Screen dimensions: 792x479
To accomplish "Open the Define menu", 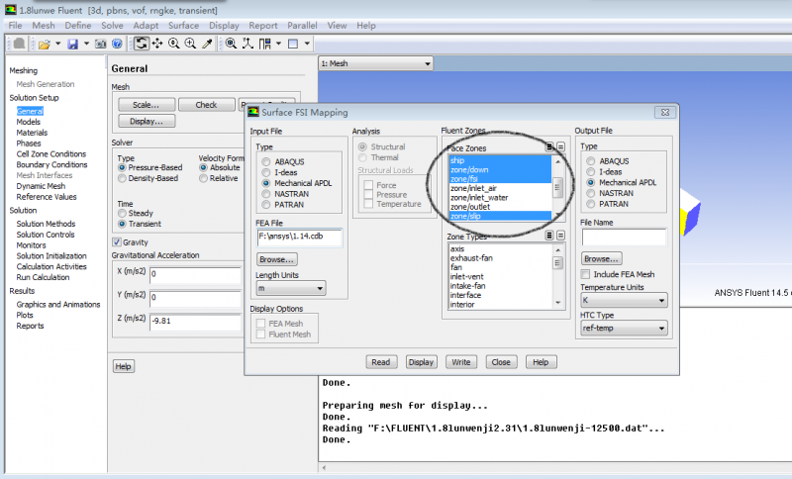I will coord(78,26).
